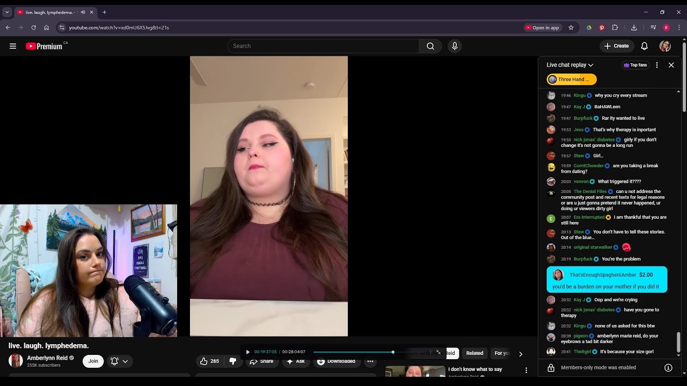This screenshot has width=687, height=386.
Task: Open the browser extensions puzzle icon
Action: pyautogui.click(x=615, y=27)
